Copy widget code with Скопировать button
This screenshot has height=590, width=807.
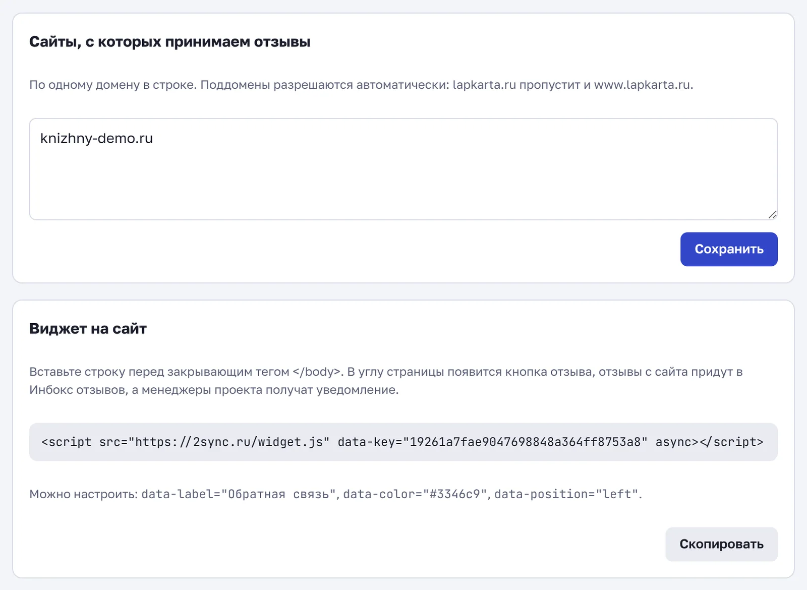point(721,544)
